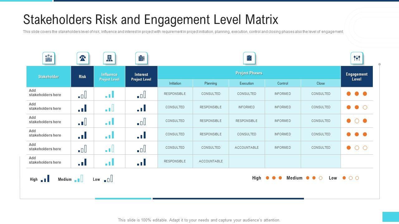399x224 pixels.
Task: Click the Initiation RESPONSIBLE cell beside ACCOUNTABLE Planning
Action: [x=175, y=161]
